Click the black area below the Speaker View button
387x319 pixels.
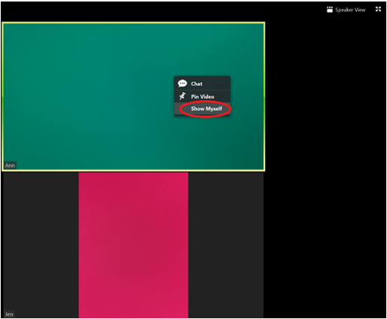pos(346,30)
